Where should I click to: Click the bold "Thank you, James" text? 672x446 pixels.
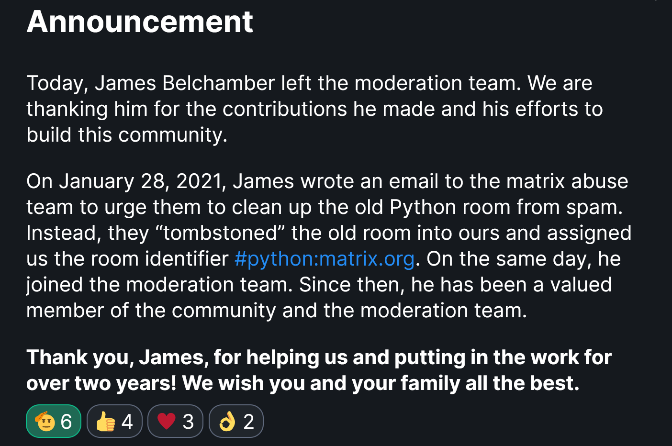(x=117, y=357)
